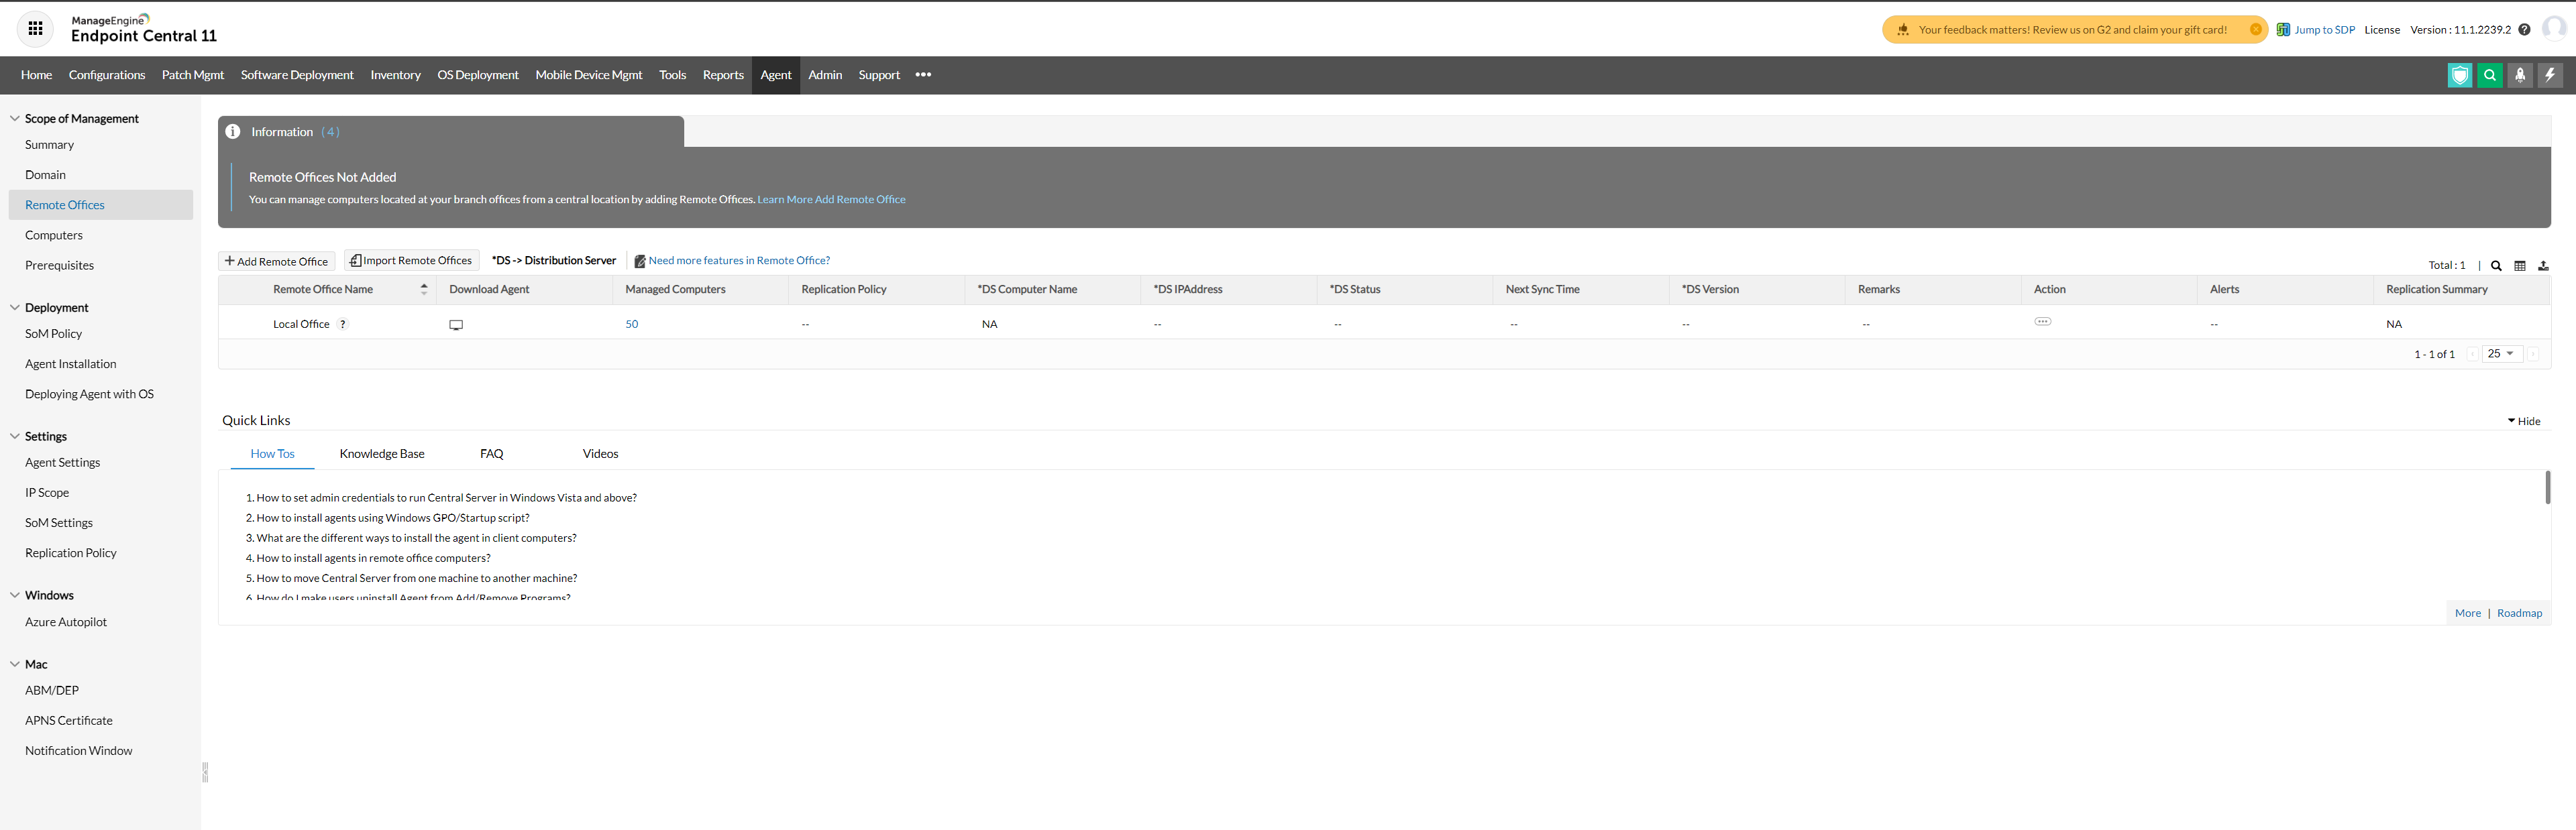Click Local Office download agent icon
The image size is (2576, 830).
tap(456, 325)
